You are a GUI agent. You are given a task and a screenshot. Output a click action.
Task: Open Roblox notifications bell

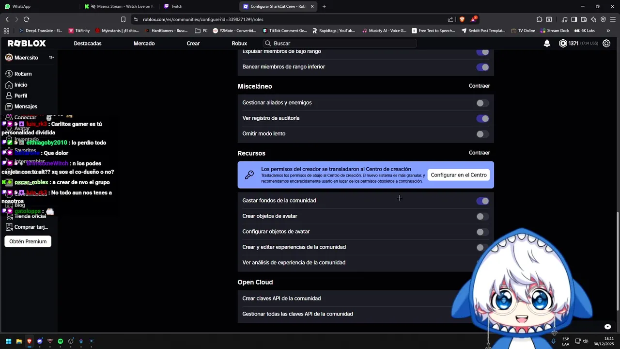pos(547,43)
